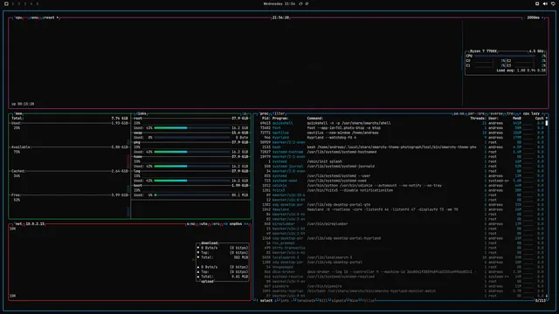Switch enp0s6 network interface
559x314 pixels.
point(236,224)
